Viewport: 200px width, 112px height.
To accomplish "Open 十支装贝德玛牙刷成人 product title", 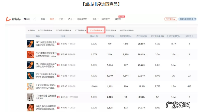I will [46, 86].
